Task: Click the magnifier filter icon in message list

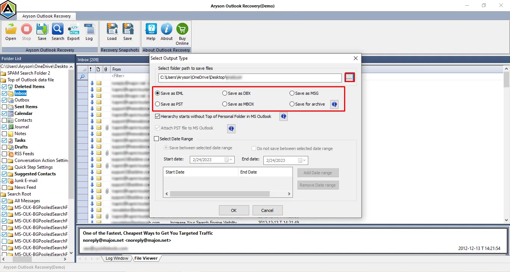Action: point(83,76)
